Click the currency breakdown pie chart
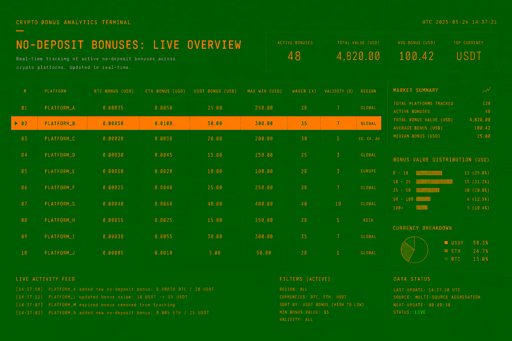The image size is (512, 341). [x=414, y=250]
